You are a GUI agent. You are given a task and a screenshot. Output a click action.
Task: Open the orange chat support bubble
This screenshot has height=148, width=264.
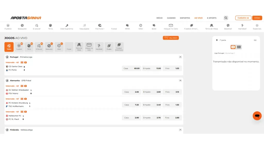click(257, 116)
